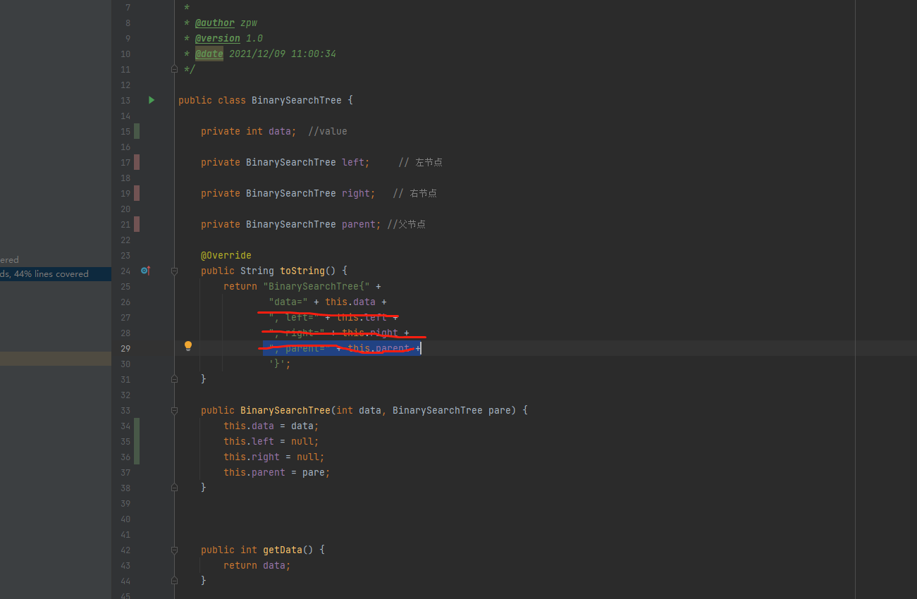917x599 pixels.
Task: Click red coverage marker beside line 19
Action: [x=137, y=193]
